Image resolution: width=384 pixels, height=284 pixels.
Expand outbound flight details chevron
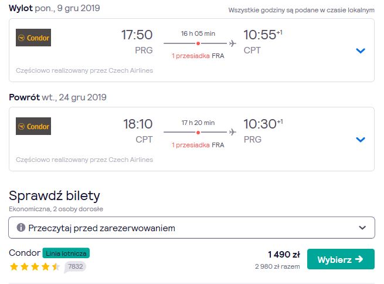coord(361,50)
